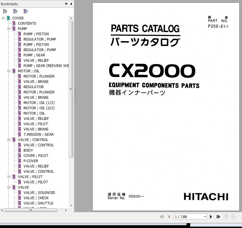Jump to the last page

(218, 217)
